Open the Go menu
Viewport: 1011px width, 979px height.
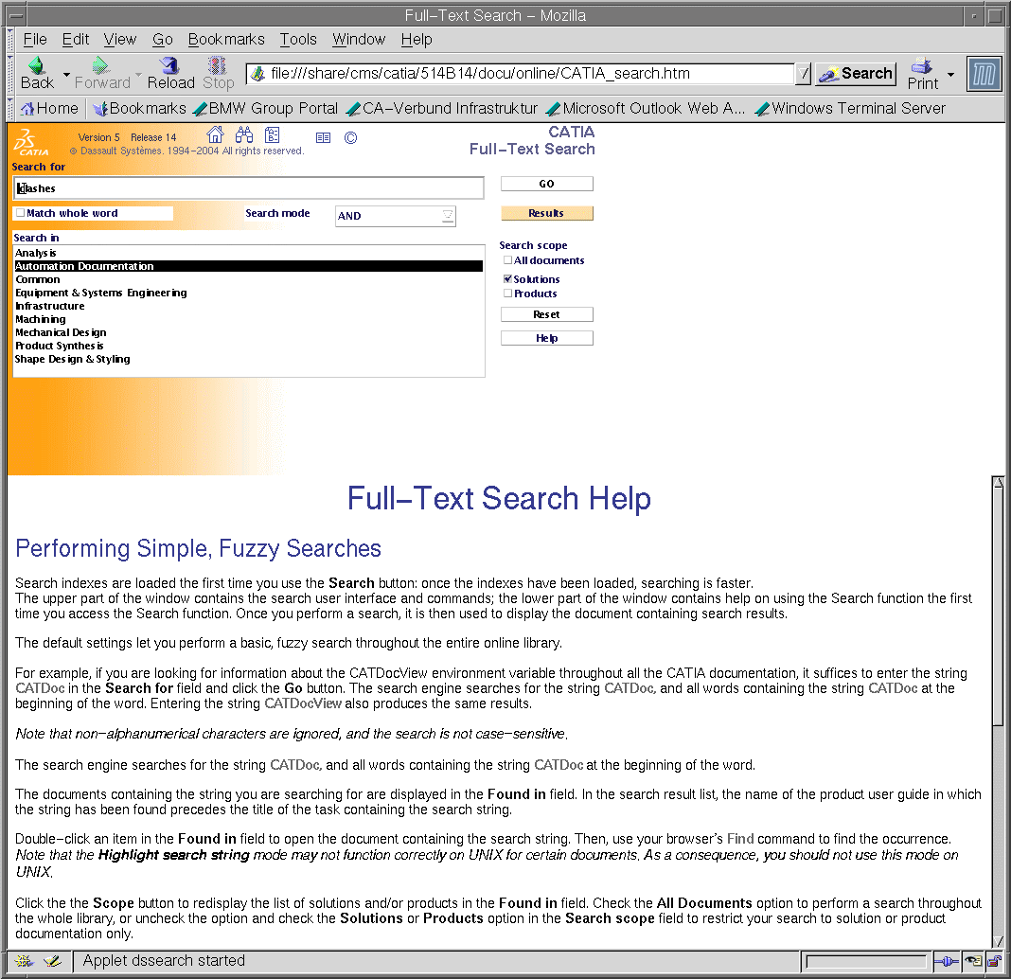163,40
